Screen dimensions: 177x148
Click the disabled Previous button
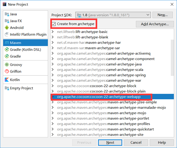(x=84, y=143)
